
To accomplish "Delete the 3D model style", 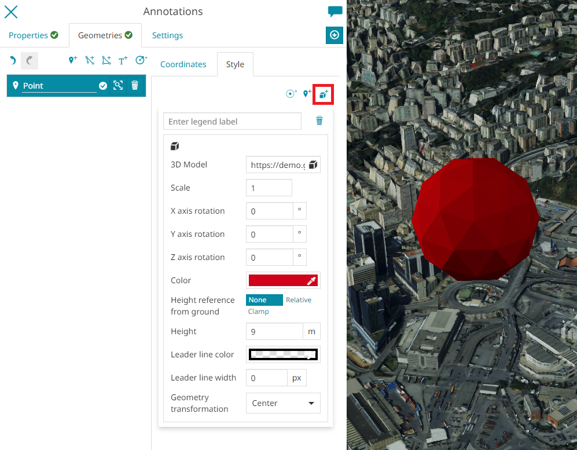I will (319, 121).
